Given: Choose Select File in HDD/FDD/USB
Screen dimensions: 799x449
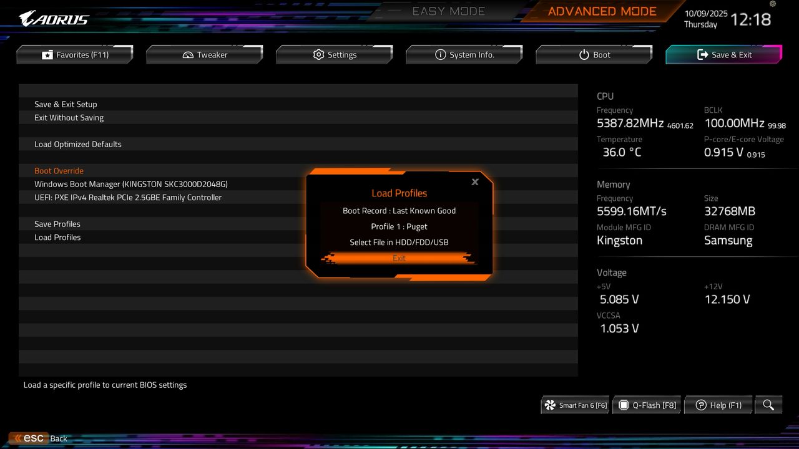Looking at the screenshot, I should click(x=399, y=242).
